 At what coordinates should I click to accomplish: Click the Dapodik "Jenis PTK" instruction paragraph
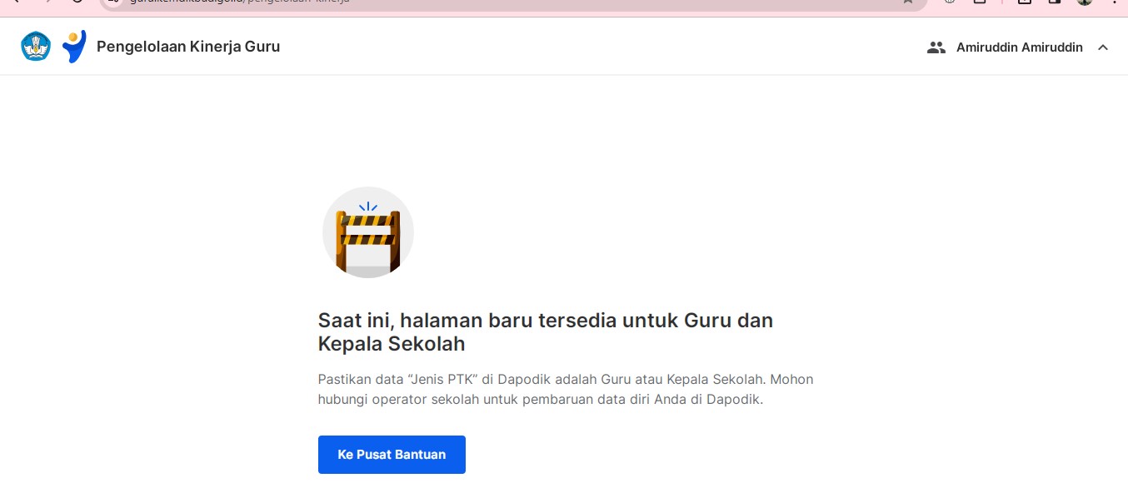tap(566, 389)
